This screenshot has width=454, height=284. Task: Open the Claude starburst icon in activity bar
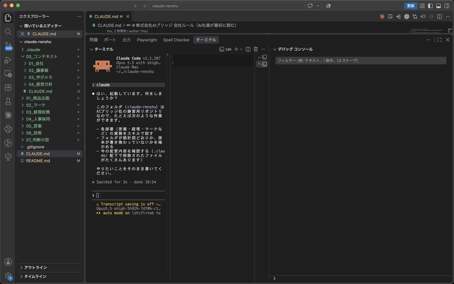8,115
